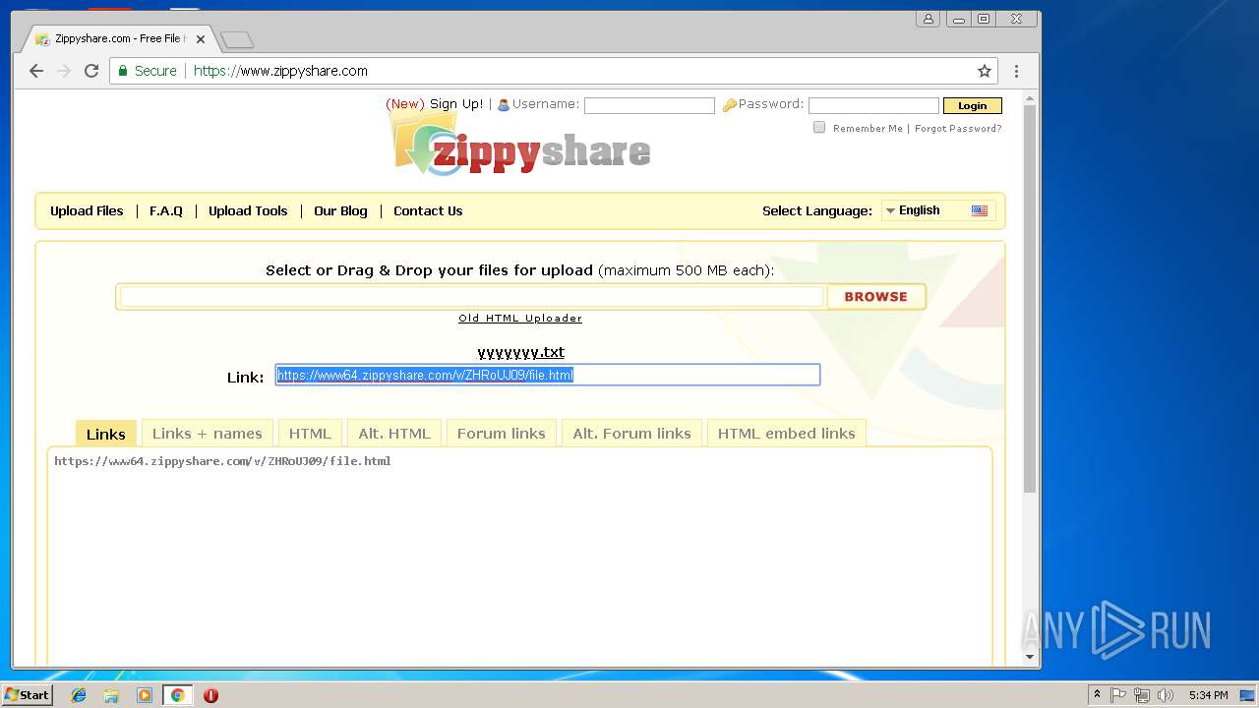Open Upload Tools menu item
This screenshot has height=708, width=1259.
click(x=248, y=210)
